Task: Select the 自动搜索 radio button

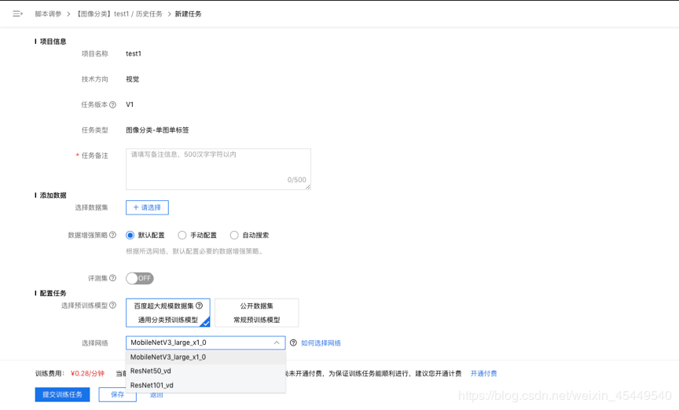Action: pyautogui.click(x=234, y=235)
